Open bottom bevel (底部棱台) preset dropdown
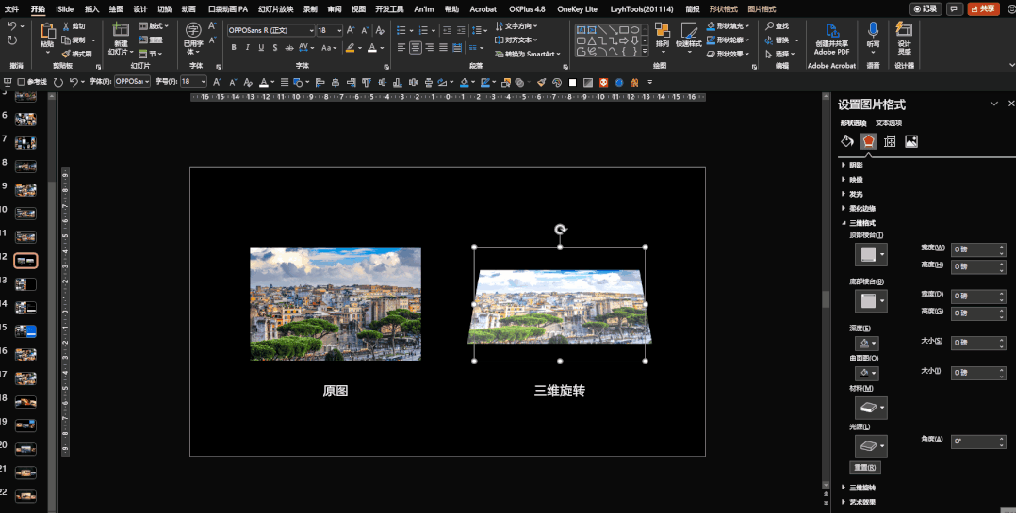 [x=872, y=301]
